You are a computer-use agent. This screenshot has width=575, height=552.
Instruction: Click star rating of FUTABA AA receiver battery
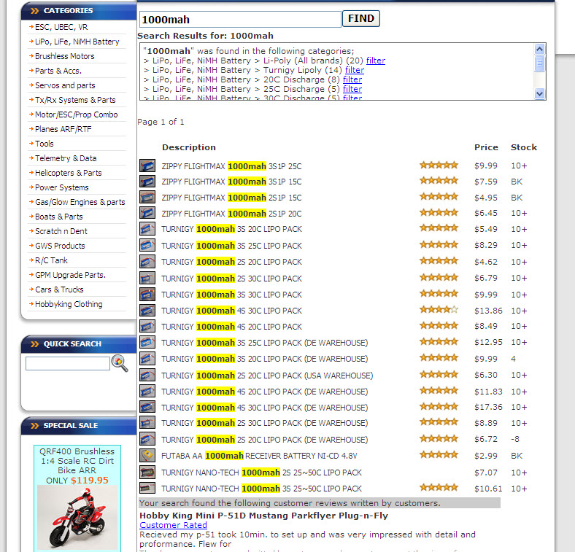439,455
